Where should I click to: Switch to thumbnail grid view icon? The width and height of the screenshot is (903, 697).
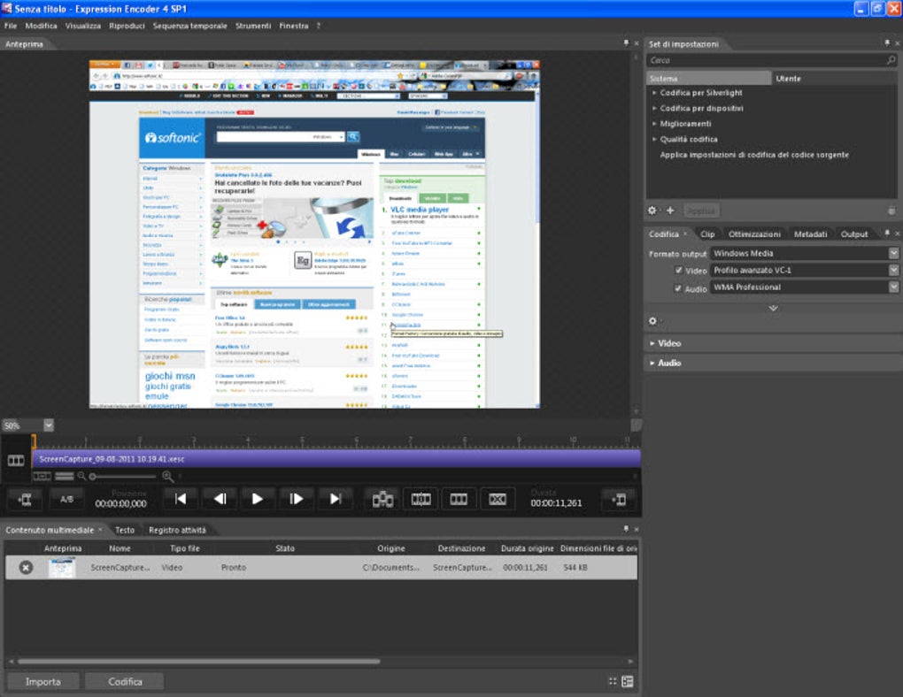pyautogui.click(x=613, y=682)
